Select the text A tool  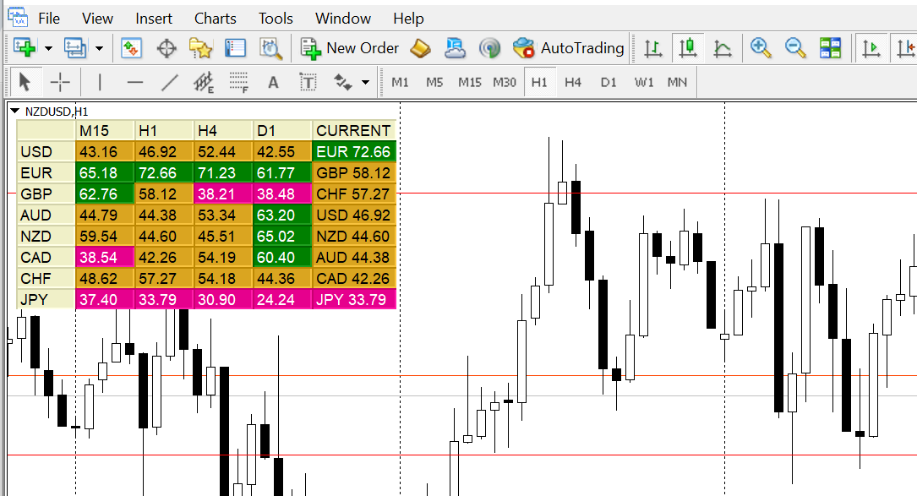273,83
